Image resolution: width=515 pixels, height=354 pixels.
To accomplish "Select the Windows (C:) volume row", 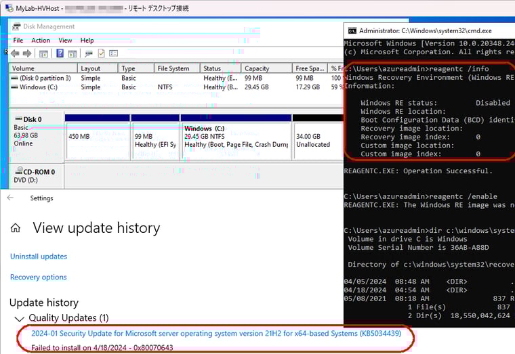I will pyautogui.click(x=176, y=87).
